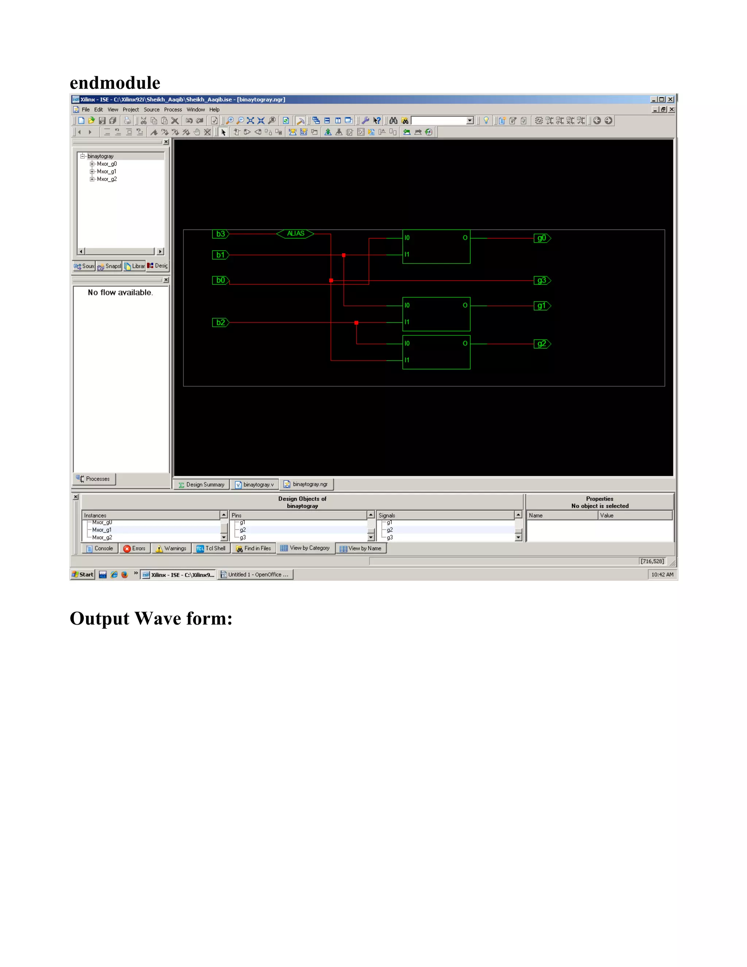Switch to the binaytogray.v tab
The width and height of the screenshot is (747, 967).
(255, 484)
